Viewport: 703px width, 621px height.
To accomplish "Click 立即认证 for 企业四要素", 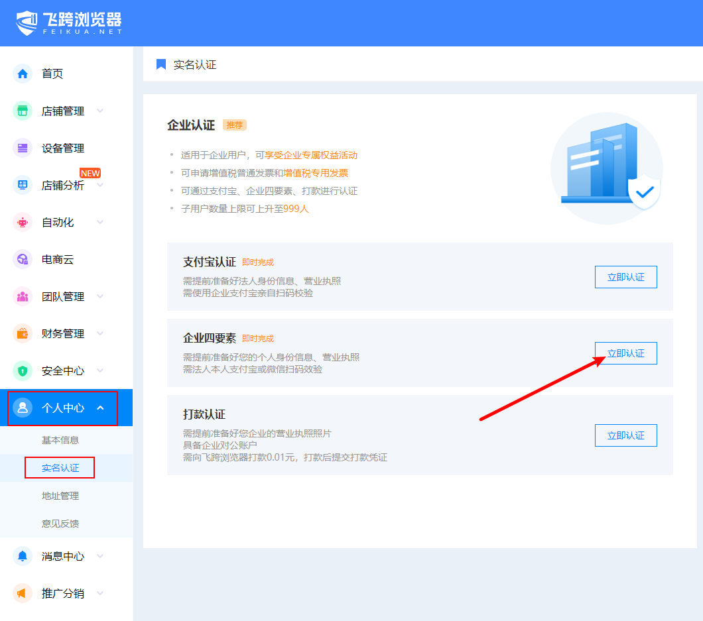I will coord(625,353).
